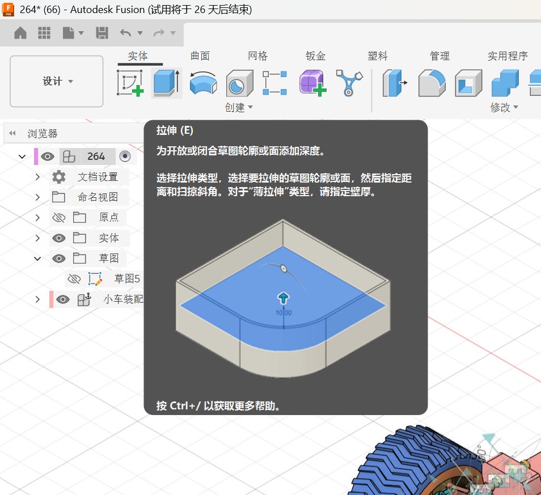
Task: Collapse the 浏览器 panel with double arrows
Action: tap(12, 133)
